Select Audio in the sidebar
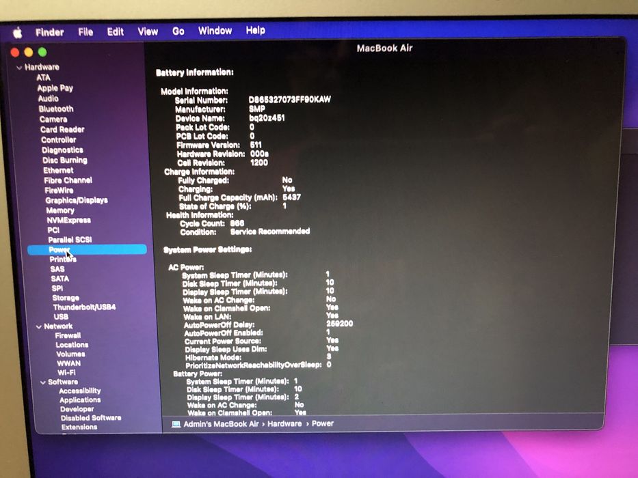Viewport: 638px width, 478px height. click(x=49, y=98)
